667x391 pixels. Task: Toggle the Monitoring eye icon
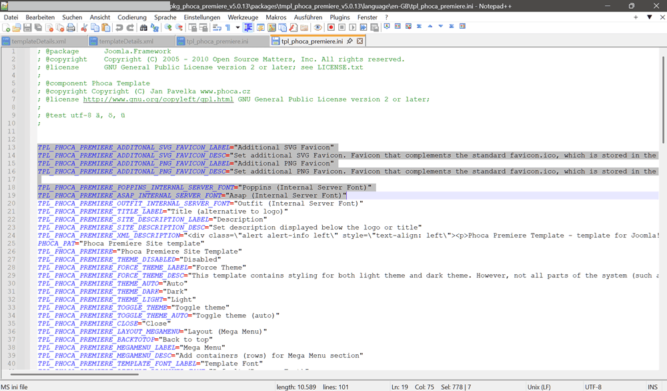click(x=318, y=28)
